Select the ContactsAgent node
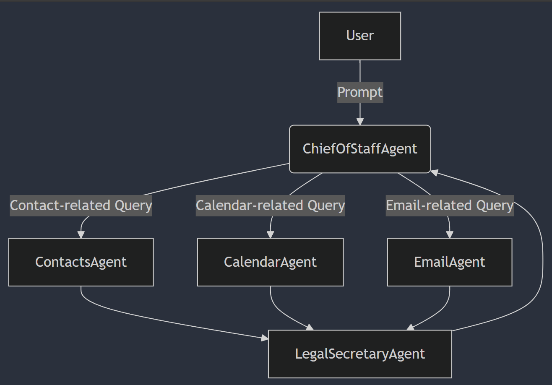The width and height of the screenshot is (552, 385). pyautogui.click(x=81, y=262)
